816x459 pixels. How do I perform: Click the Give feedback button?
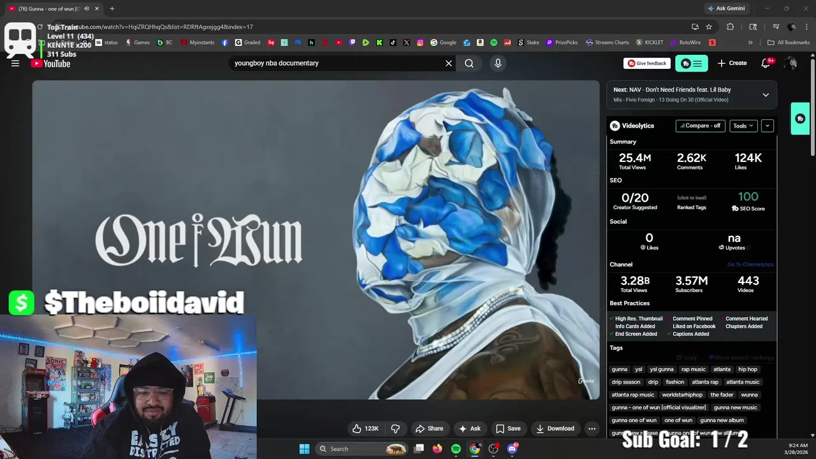click(647, 63)
